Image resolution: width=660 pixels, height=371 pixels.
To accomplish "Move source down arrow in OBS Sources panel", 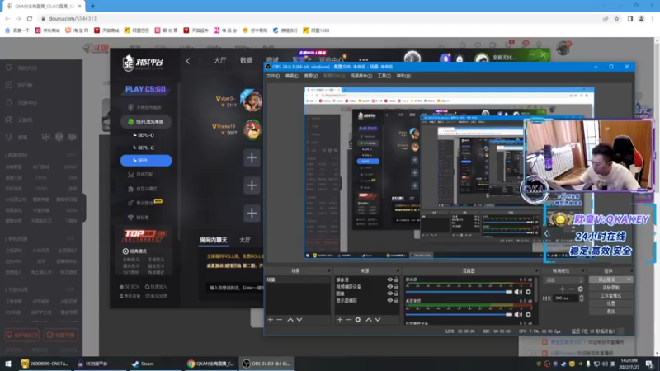I will click(378, 320).
